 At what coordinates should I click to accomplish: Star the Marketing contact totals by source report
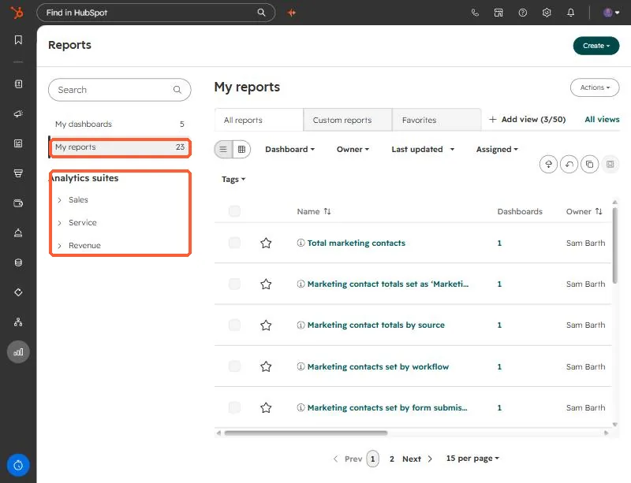tap(266, 325)
